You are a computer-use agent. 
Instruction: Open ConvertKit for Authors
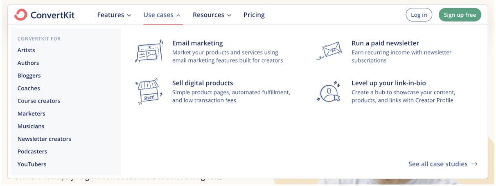tap(28, 63)
